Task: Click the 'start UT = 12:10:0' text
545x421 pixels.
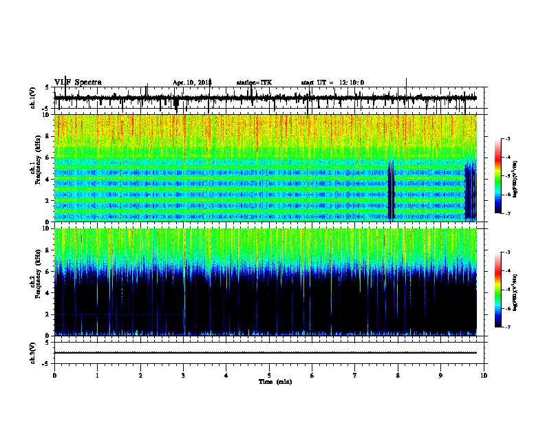Action: [x=332, y=83]
